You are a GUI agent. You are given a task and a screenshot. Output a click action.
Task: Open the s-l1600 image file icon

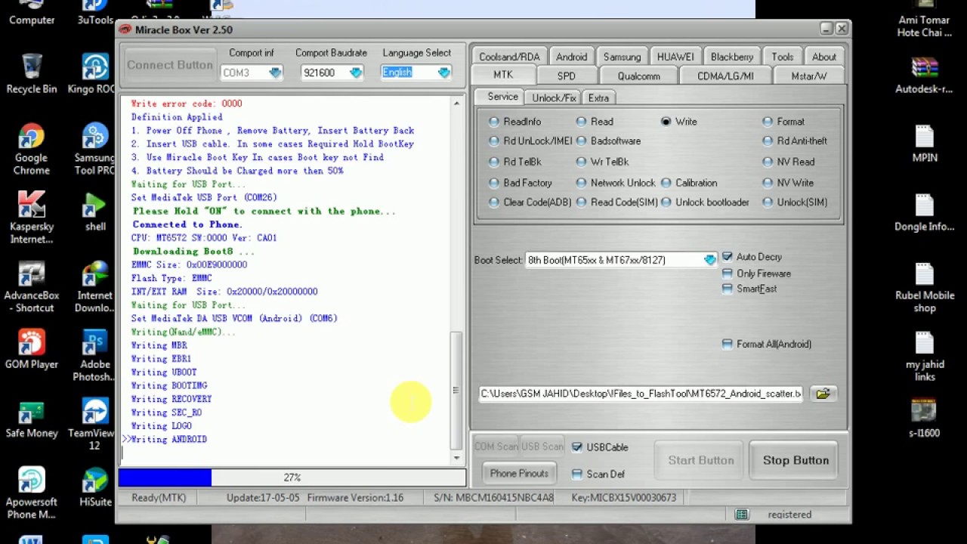tap(924, 419)
